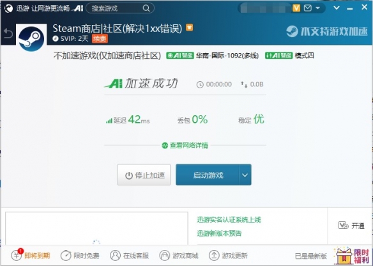Open 在线客服 support icon
Image resolution: width=373 pixels, height=266 pixels.
click(x=115, y=256)
